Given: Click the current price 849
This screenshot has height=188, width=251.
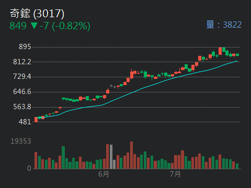Looking at the screenshot, I should [x=18, y=26].
